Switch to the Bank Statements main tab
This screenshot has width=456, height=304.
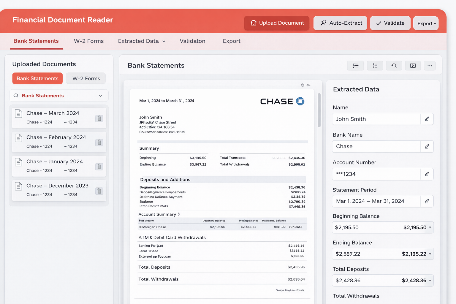click(36, 41)
